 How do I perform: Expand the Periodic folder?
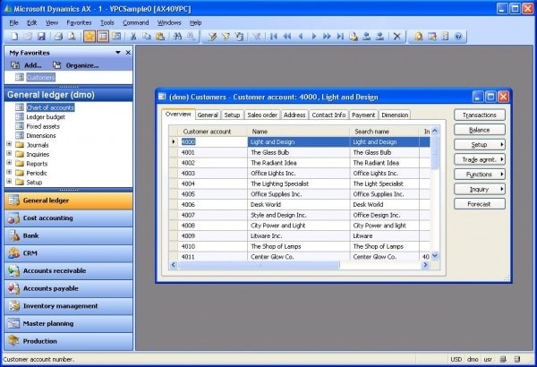coord(9,172)
